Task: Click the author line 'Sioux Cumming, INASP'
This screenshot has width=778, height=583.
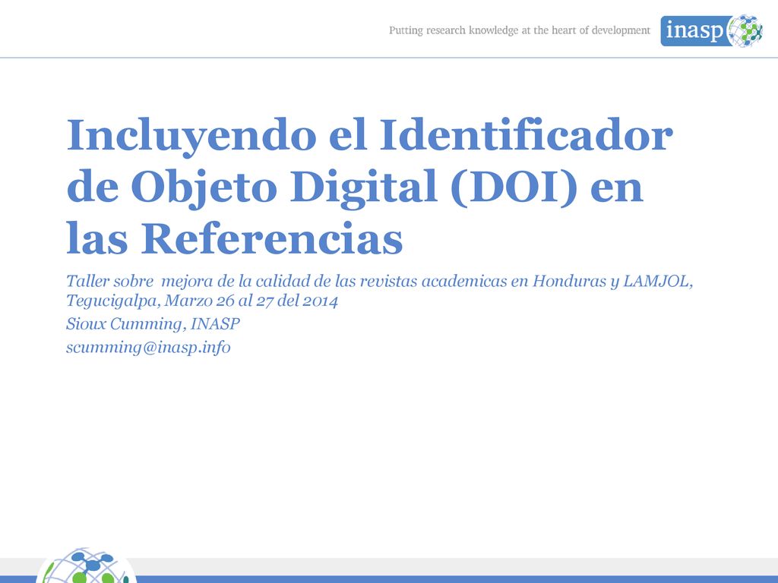Action: pyautogui.click(x=153, y=323)
